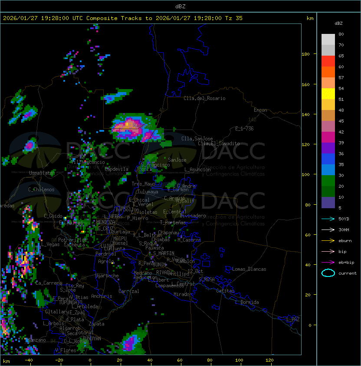Click the cyan current ellipse in the legend
The width and height of the screenshot is (361, 366).
tap(328, 273)
